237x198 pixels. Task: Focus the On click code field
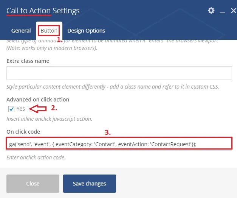[119, 143]
